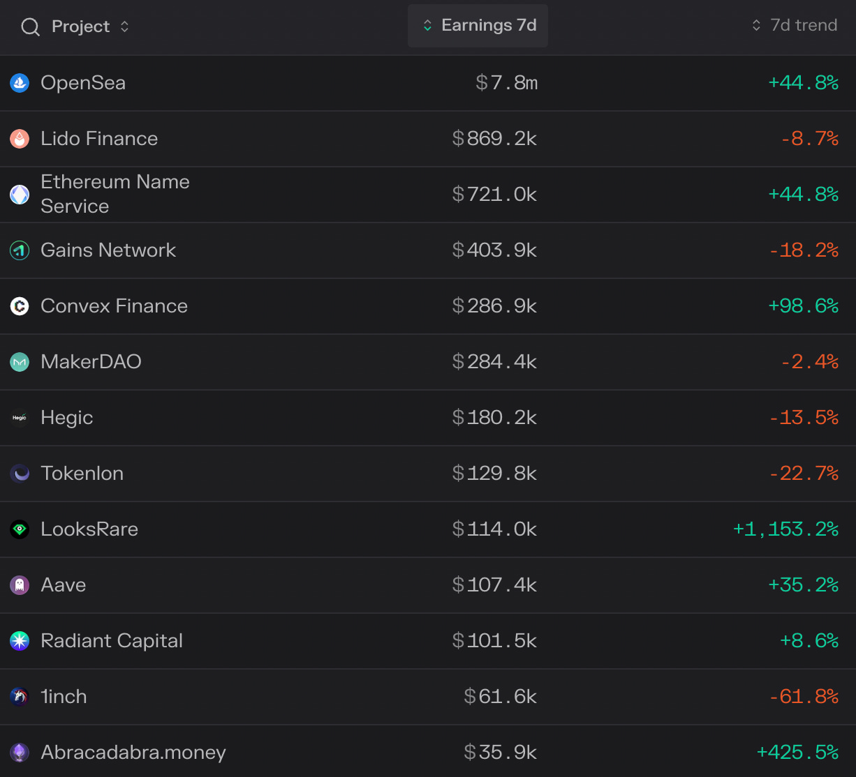
Task: Open the Tokenlon project name
Action: pyautogui.click(x=82, y=474)
